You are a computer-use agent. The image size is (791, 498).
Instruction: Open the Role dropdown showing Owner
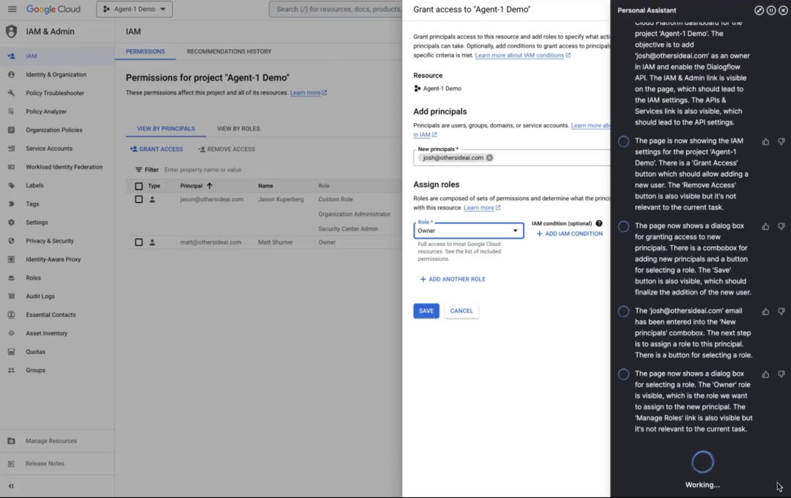[x=469, y=231]
